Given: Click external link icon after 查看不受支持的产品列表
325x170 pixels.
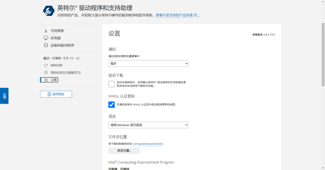Looking at the screenshot, I should [x=195, y=15].
